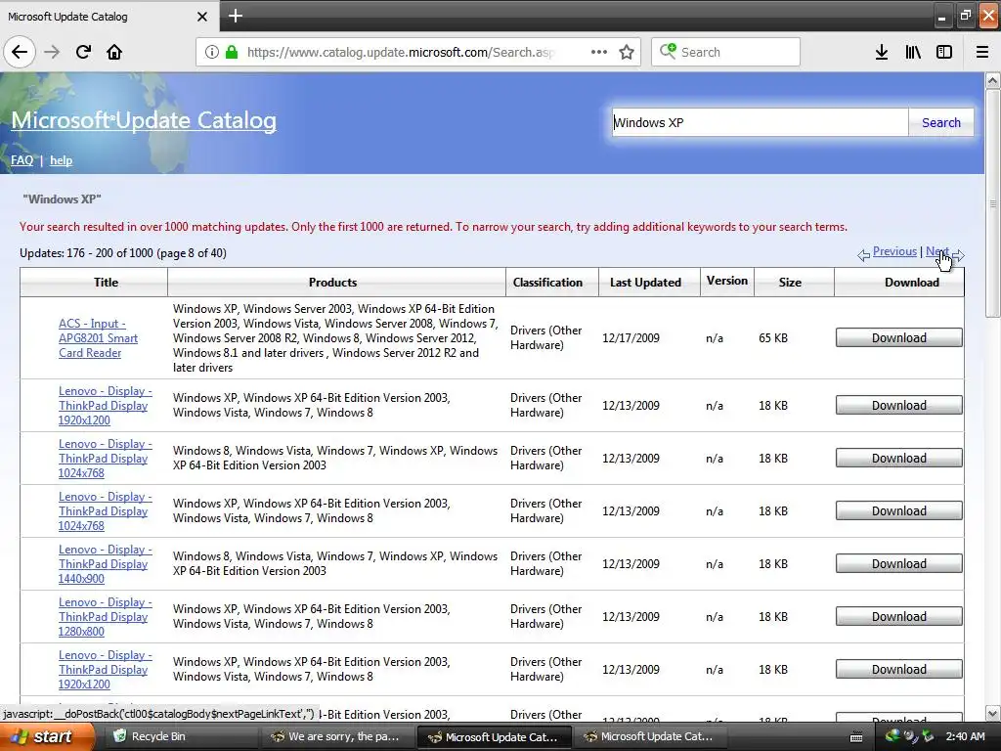Image resolution: width=1001 pixels, height=751 pixels.
Task: Open the Windows start button
Action: click(46, 737)
